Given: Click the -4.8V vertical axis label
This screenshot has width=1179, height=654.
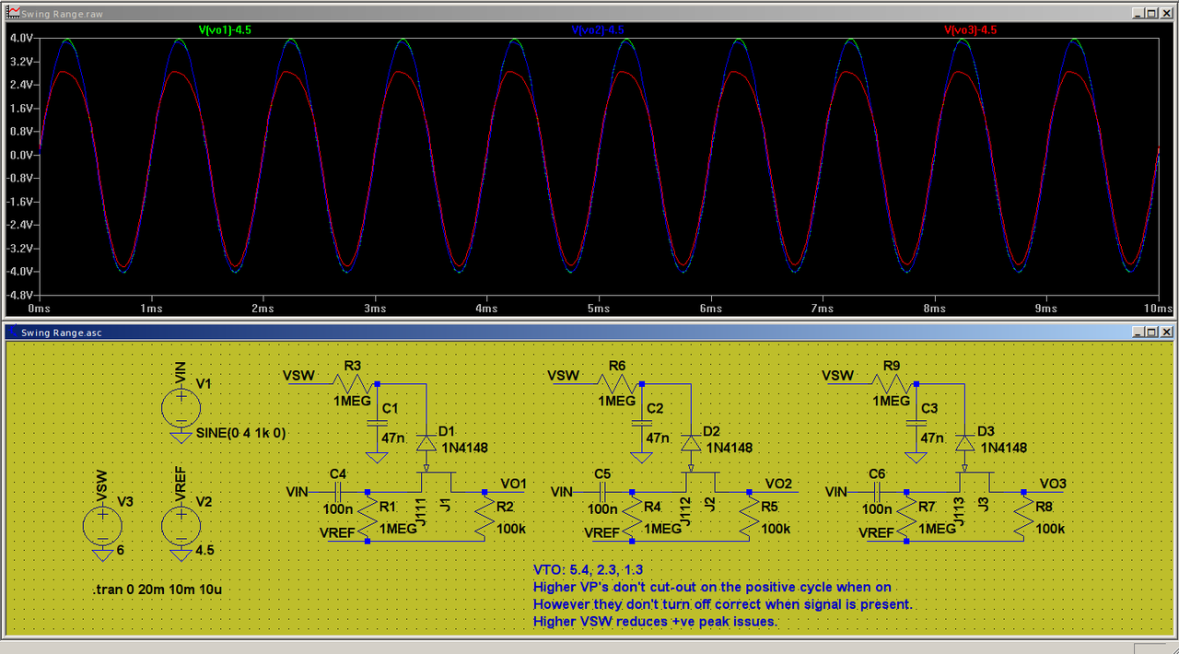Looking at the screenshot, I should [20, 295].
